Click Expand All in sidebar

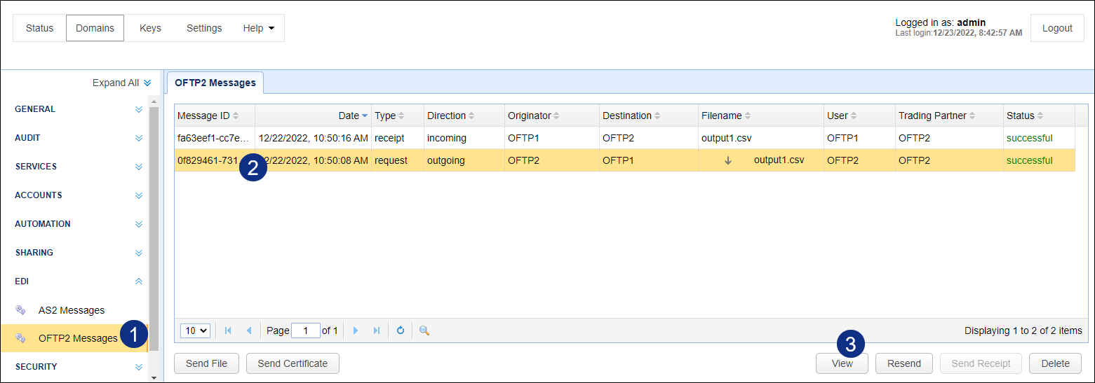[x=122, y=83]
